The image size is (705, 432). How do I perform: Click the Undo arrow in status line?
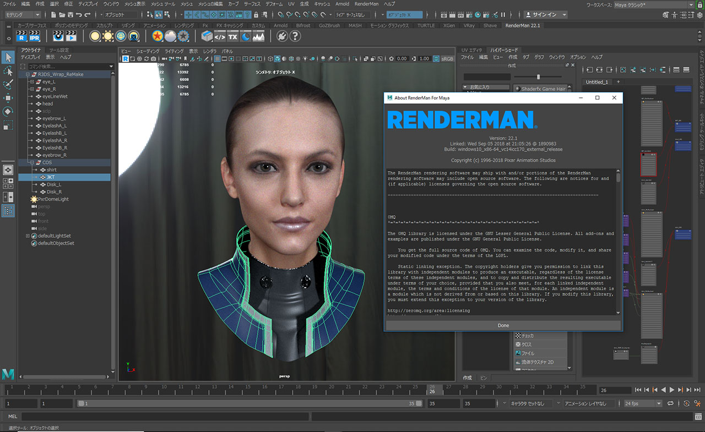79,14
